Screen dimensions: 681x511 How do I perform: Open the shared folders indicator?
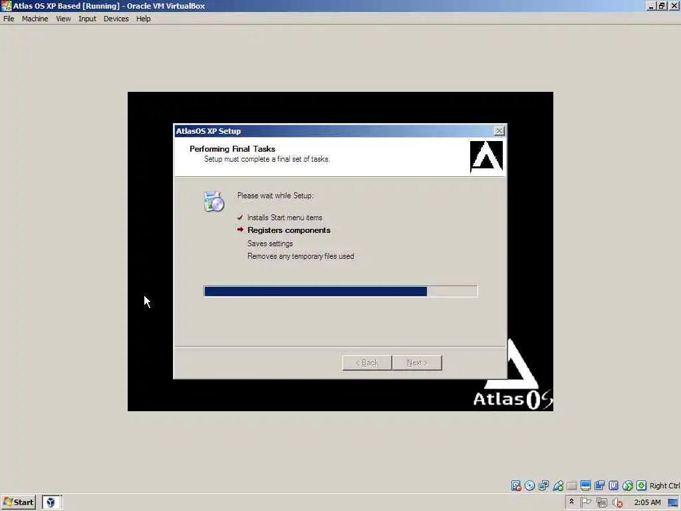tap(571, 485)
